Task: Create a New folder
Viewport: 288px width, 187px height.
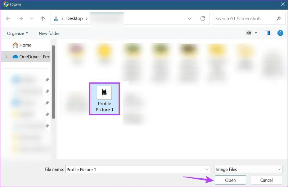Action: click(49, 33)
